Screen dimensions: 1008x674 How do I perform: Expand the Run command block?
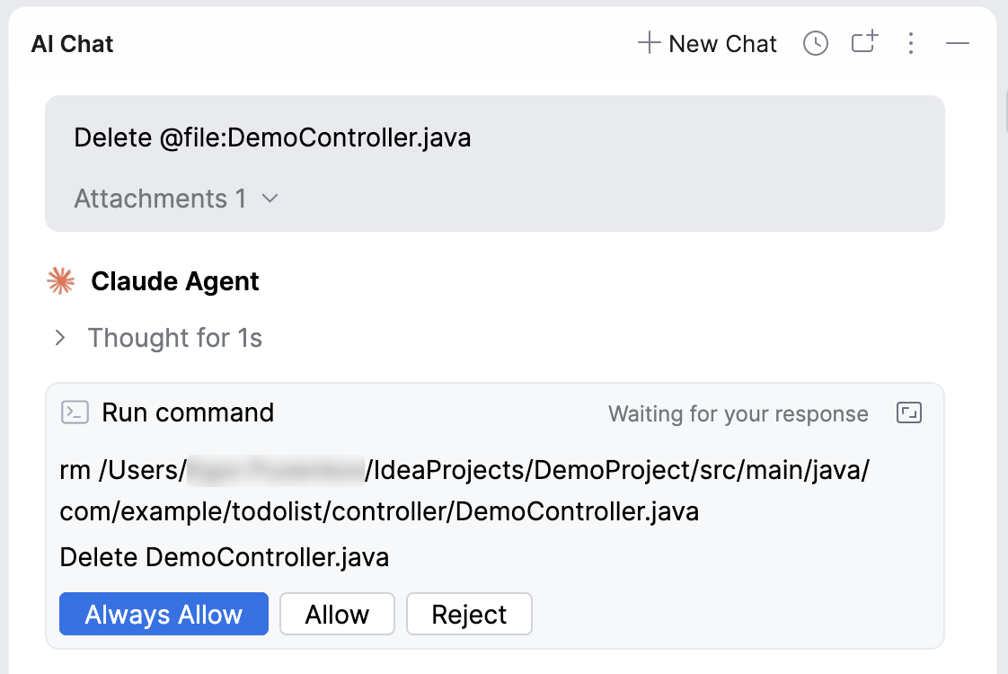click(x=910, y=412)
